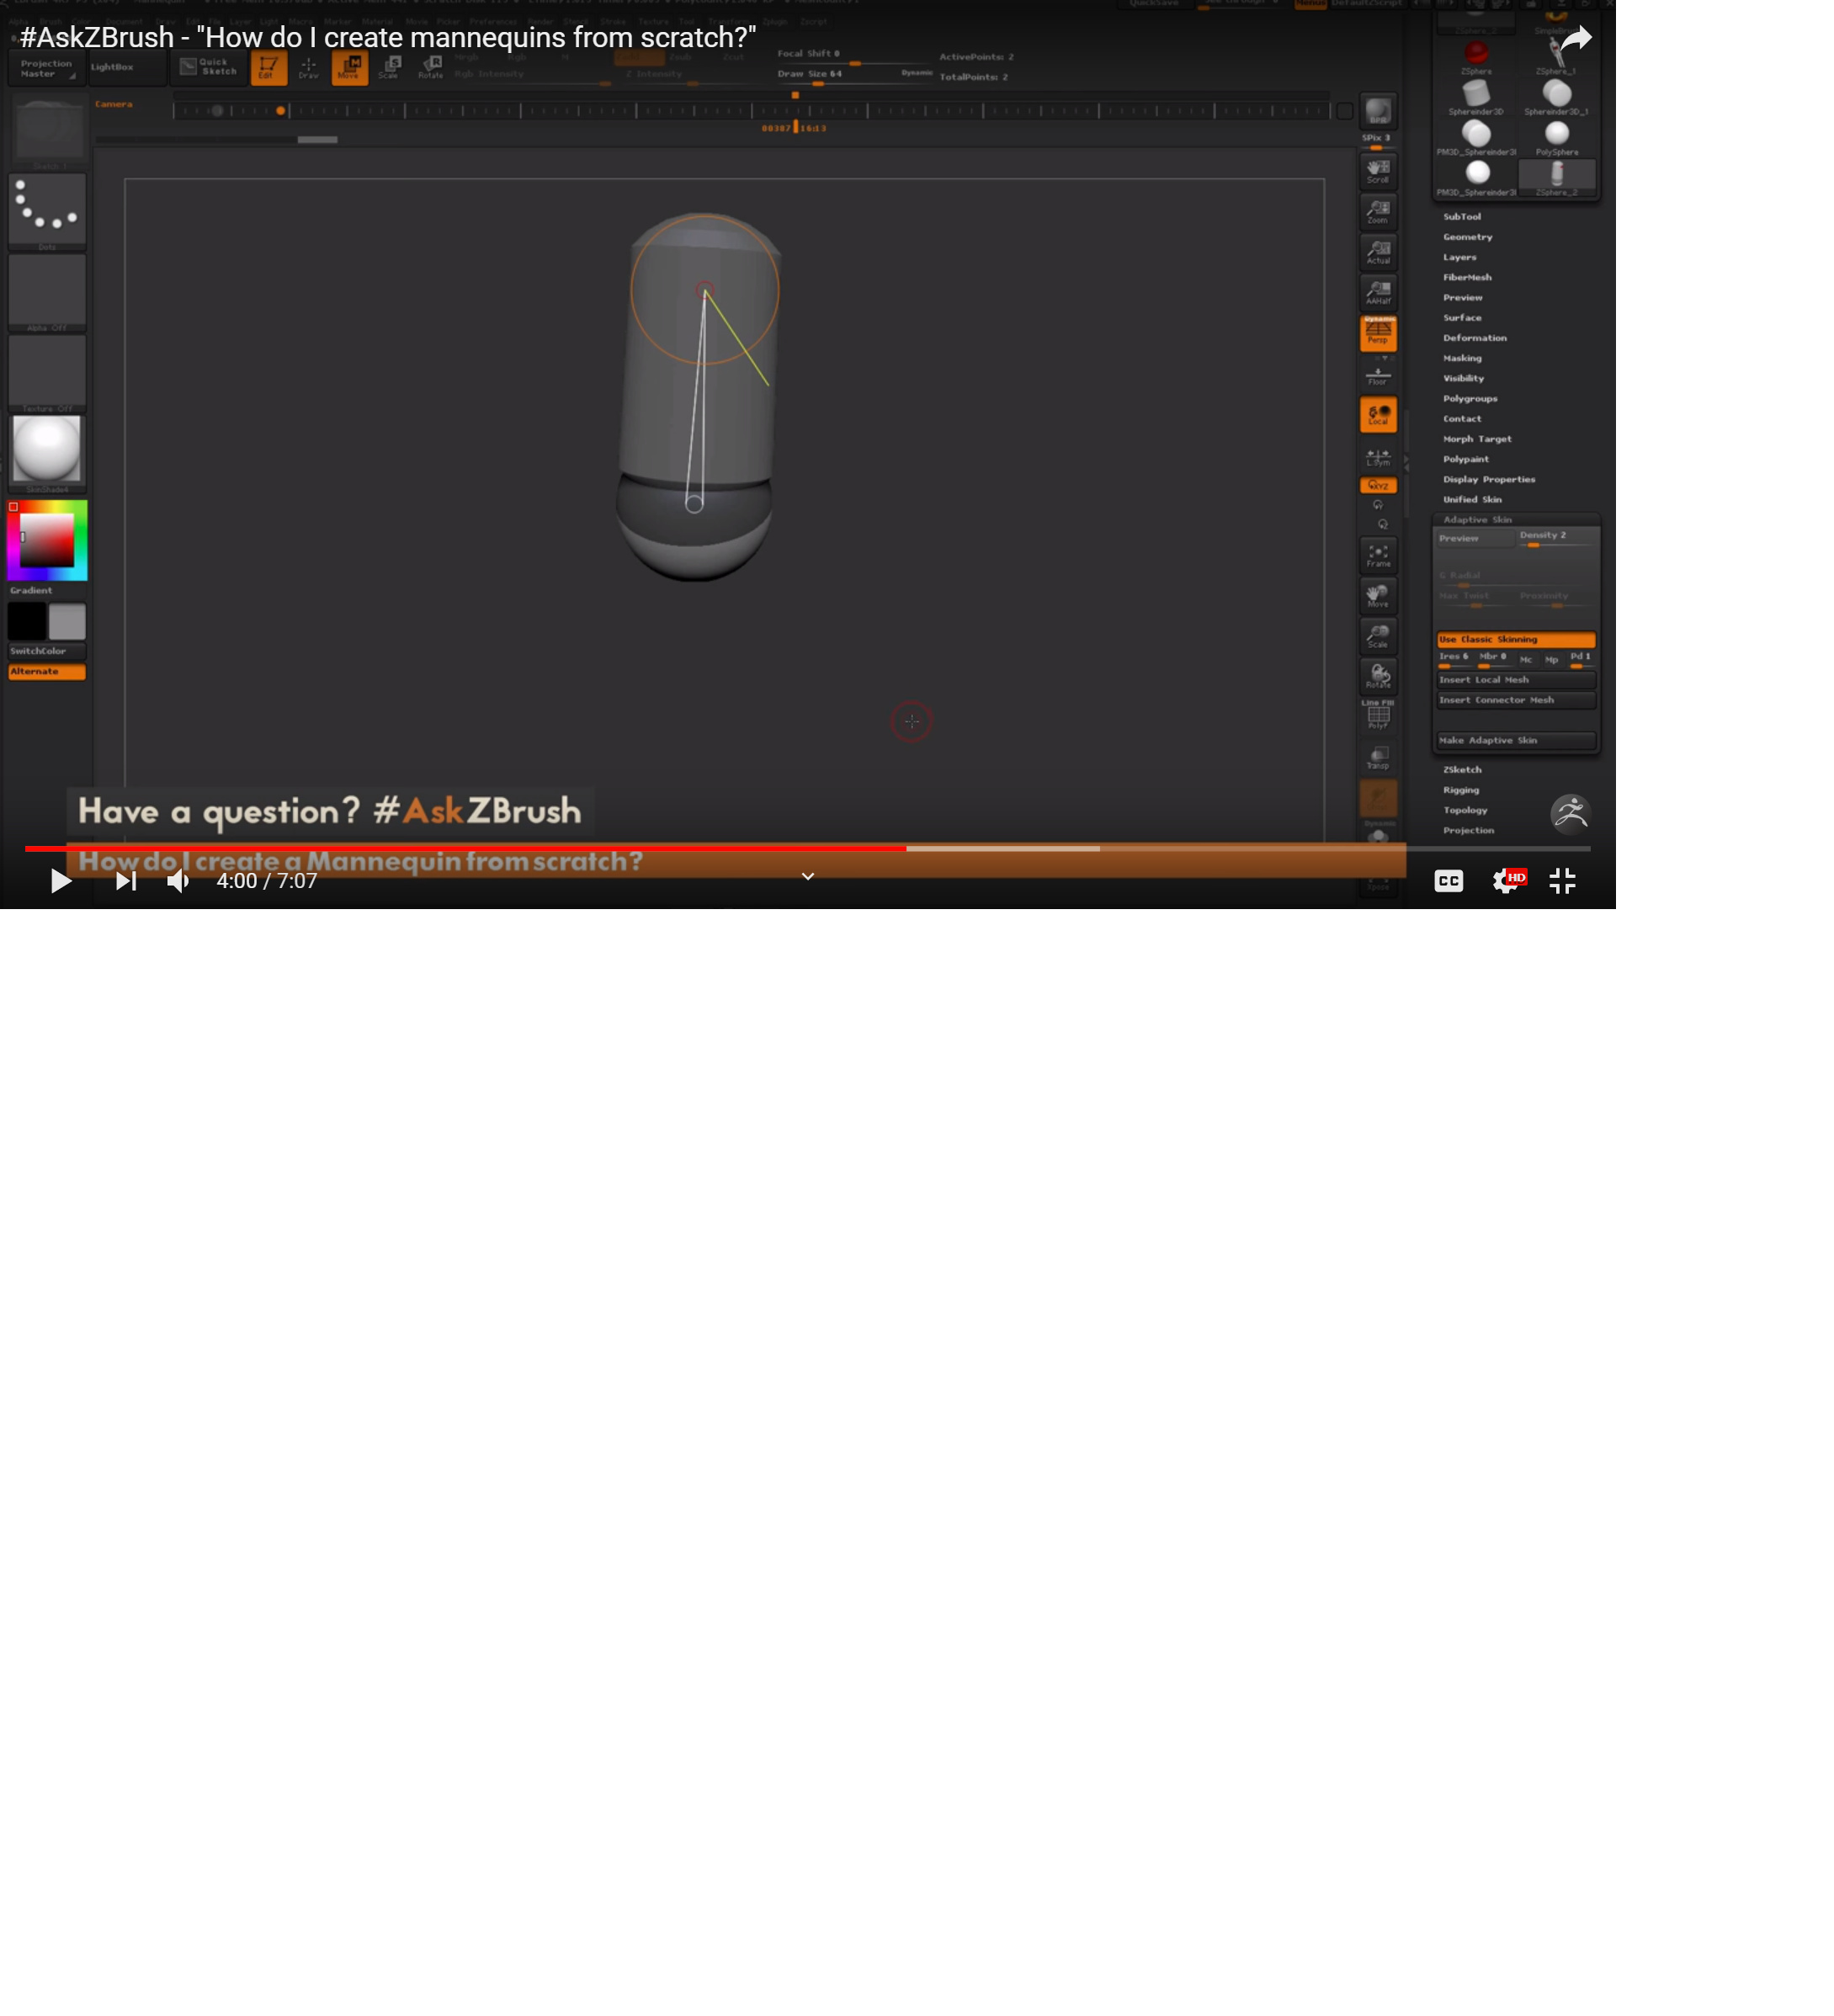Collapse the Adaptive Skin section
This screenshot has width=1834, height=2016.
click(1477, 520)
